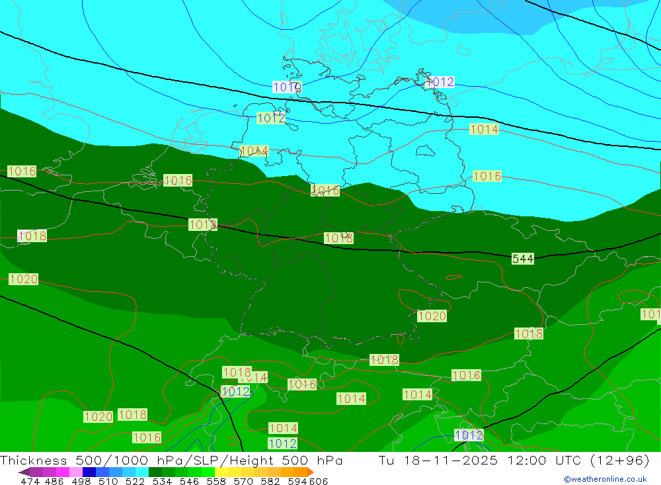
Task: Click the 534 legend value
Action: (162, 481)
